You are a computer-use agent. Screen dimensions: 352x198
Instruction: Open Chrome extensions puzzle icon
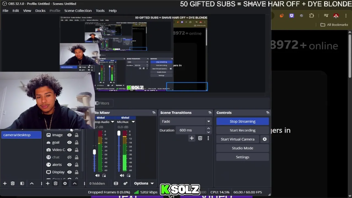(x=312, y=16)
